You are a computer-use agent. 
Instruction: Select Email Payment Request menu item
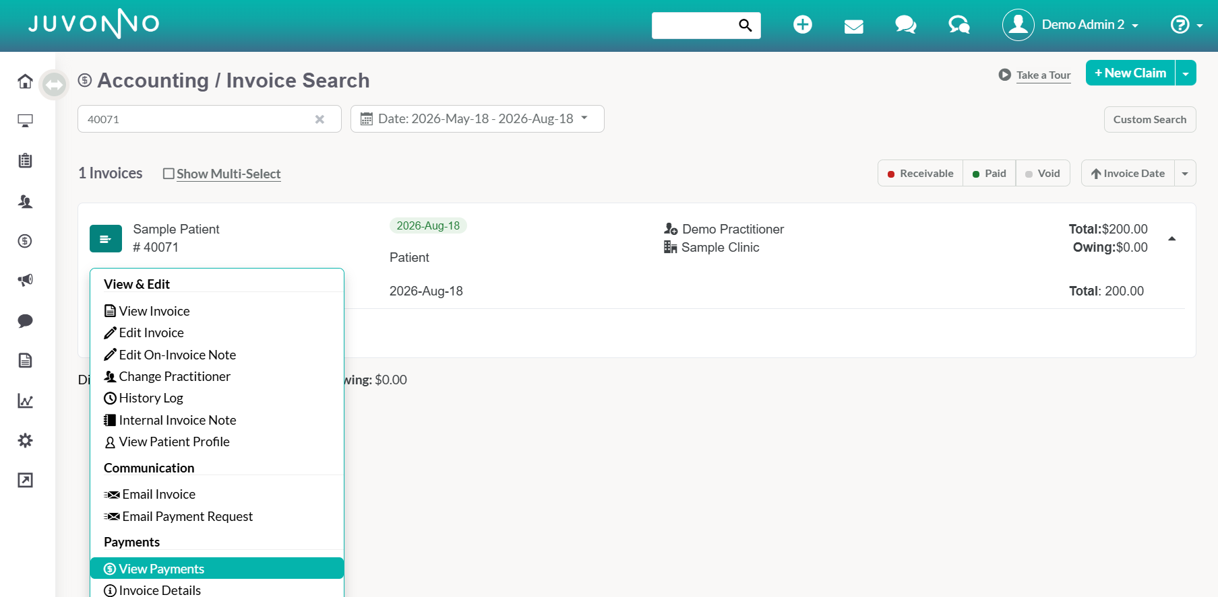pyautogui.click(x=217, y=516)
